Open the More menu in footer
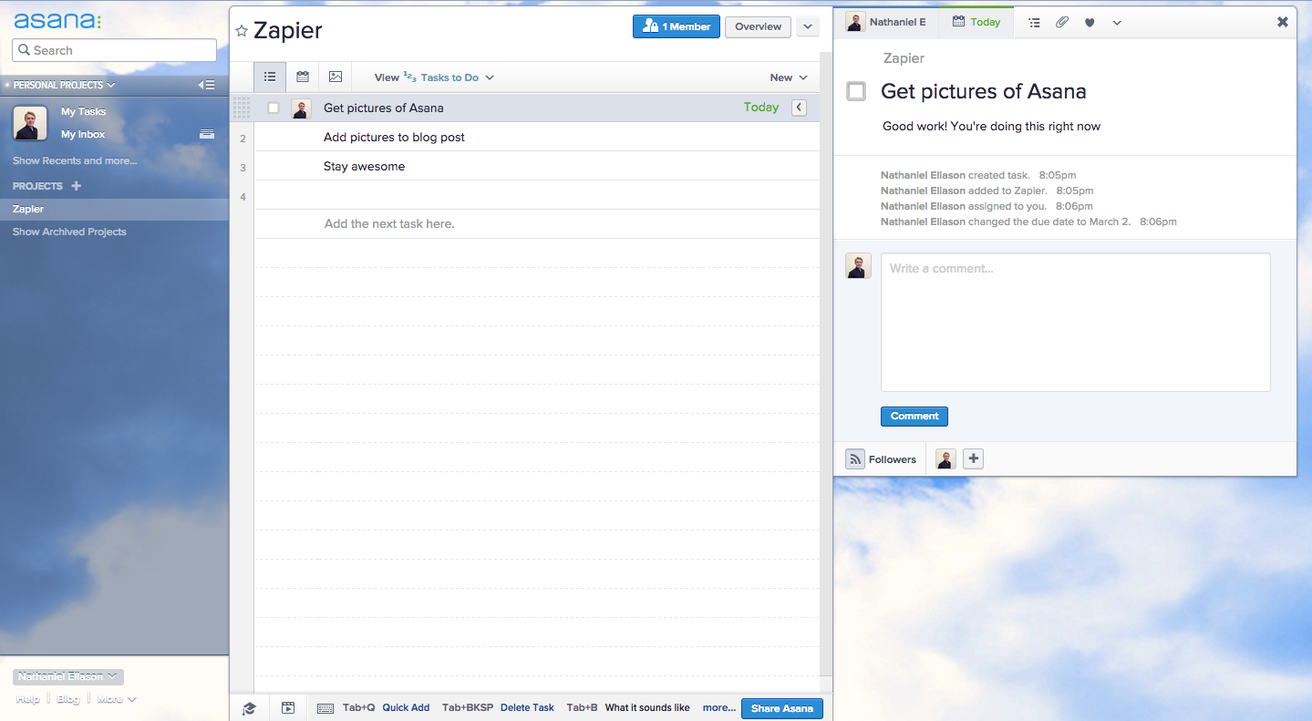Screen dimensions: 1312x721 (117, 699)
